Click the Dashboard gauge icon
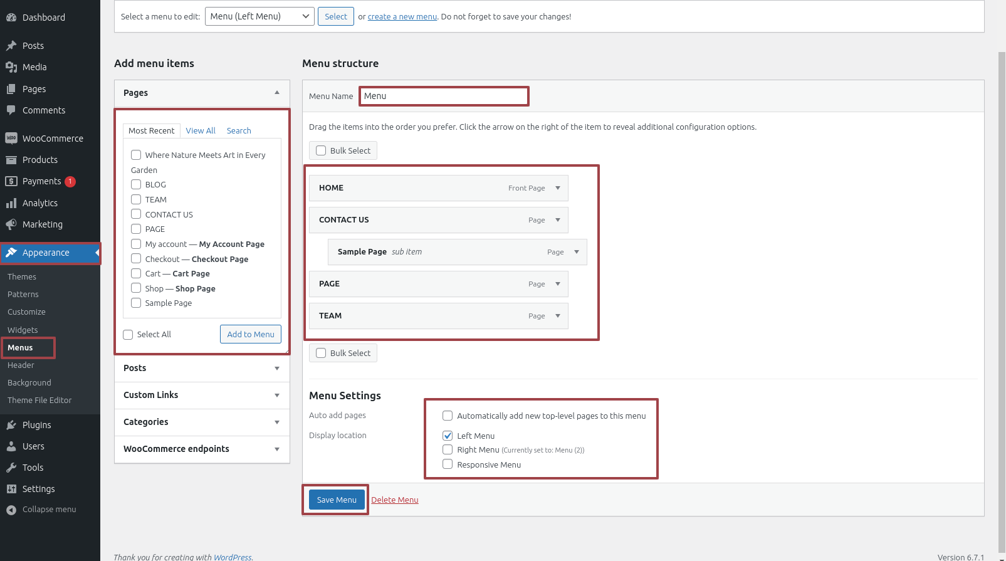 [x=11, y=18]
